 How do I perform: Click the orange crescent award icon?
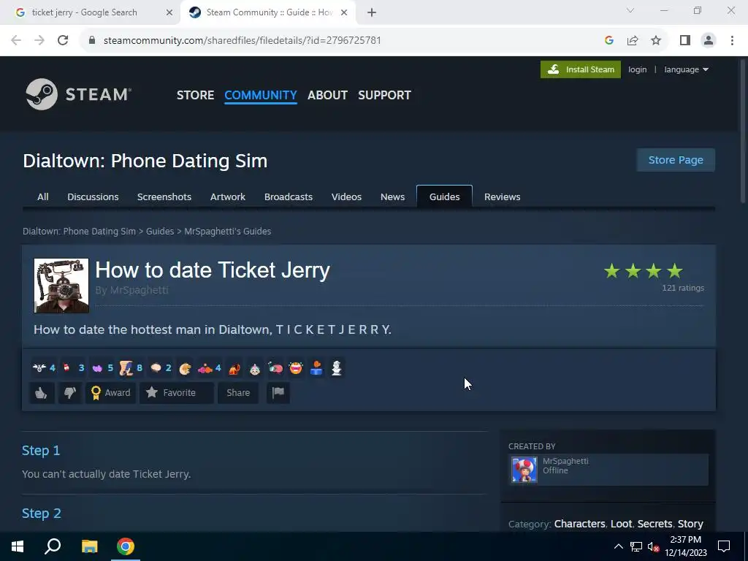click(x=185, y=368)
